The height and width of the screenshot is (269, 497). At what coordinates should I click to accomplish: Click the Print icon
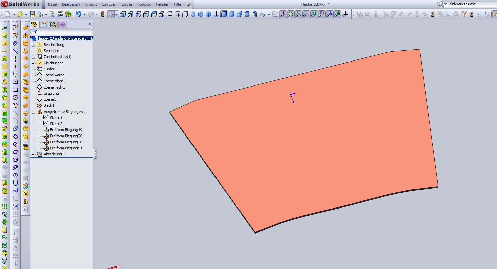click(x=40, y=15)
